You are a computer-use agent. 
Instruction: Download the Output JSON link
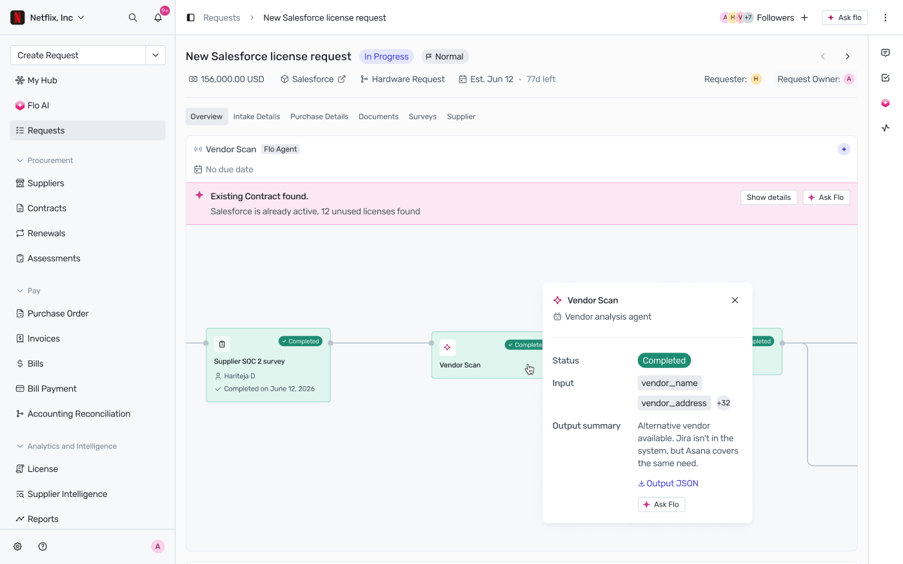[x=668, y=483]
